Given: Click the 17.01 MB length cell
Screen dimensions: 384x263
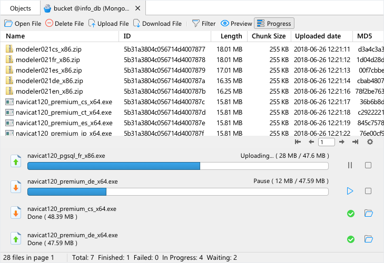Looking at the screenshot, I should coord(229,70).
